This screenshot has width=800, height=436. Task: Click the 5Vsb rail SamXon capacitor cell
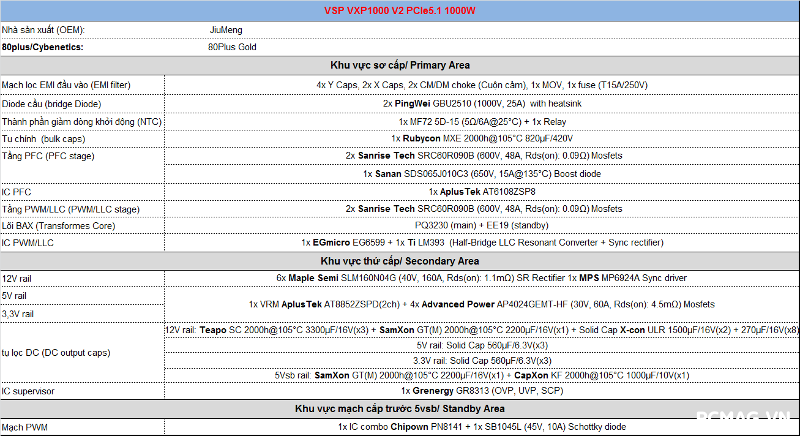pos(482,375)
